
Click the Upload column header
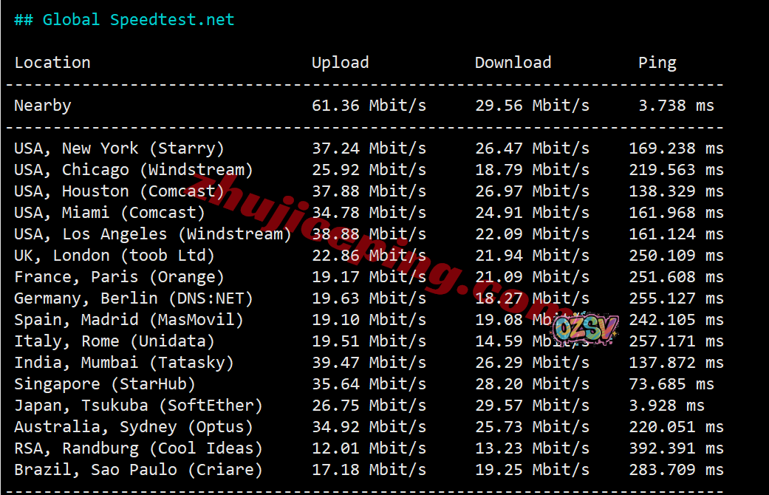click(341, 63)
